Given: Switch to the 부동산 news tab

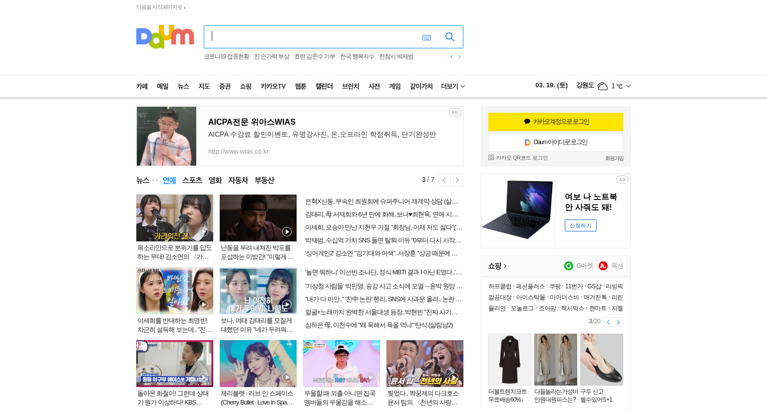Looking at the screenshot, I should pyautogui.click(x=264, y=180).
